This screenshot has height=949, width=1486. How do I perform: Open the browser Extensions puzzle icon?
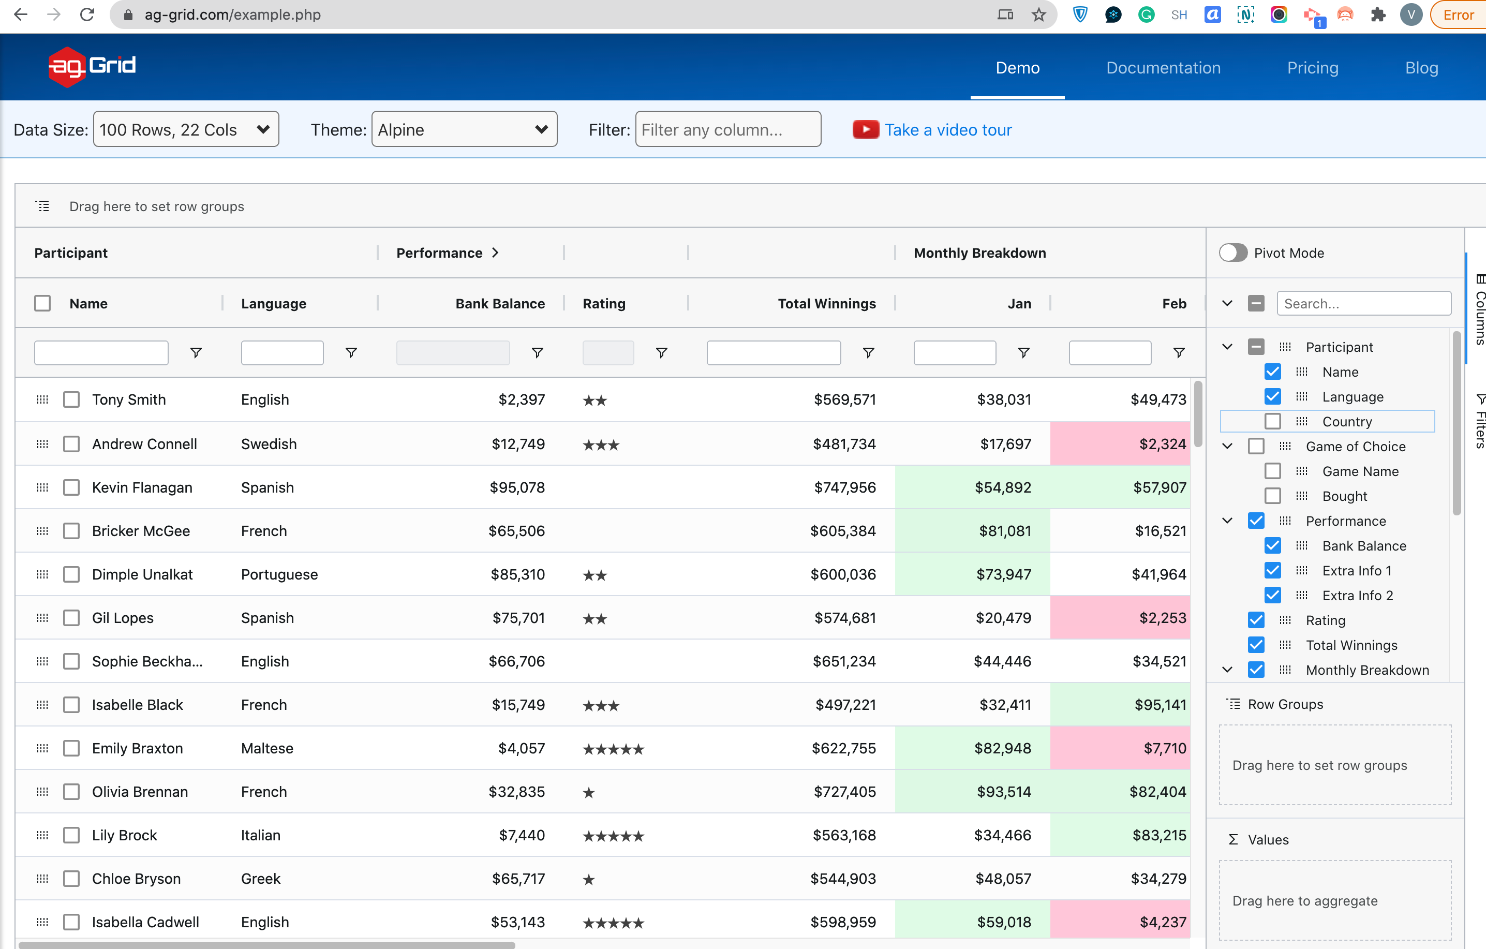coord(1378,15)
